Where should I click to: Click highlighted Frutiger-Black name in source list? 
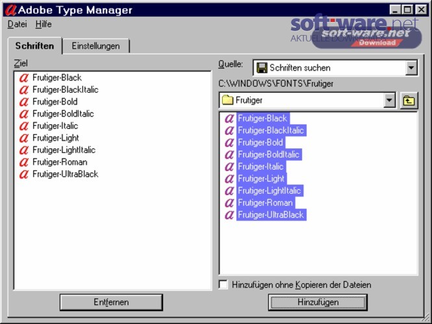click(x=263, y=119)
